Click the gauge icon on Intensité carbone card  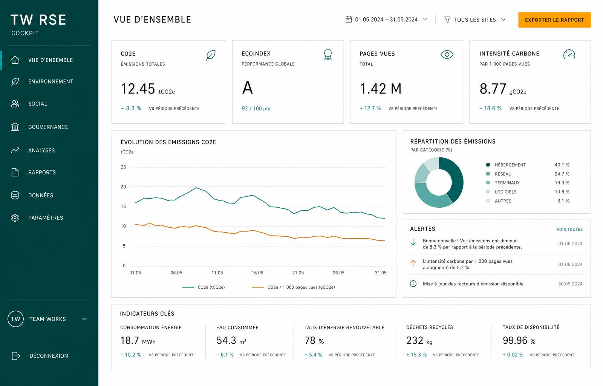click(x=569, y=55)
